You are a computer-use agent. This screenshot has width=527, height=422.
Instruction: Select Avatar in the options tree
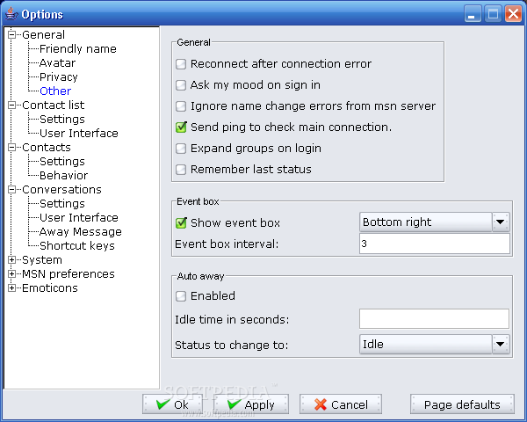[57, 63]
